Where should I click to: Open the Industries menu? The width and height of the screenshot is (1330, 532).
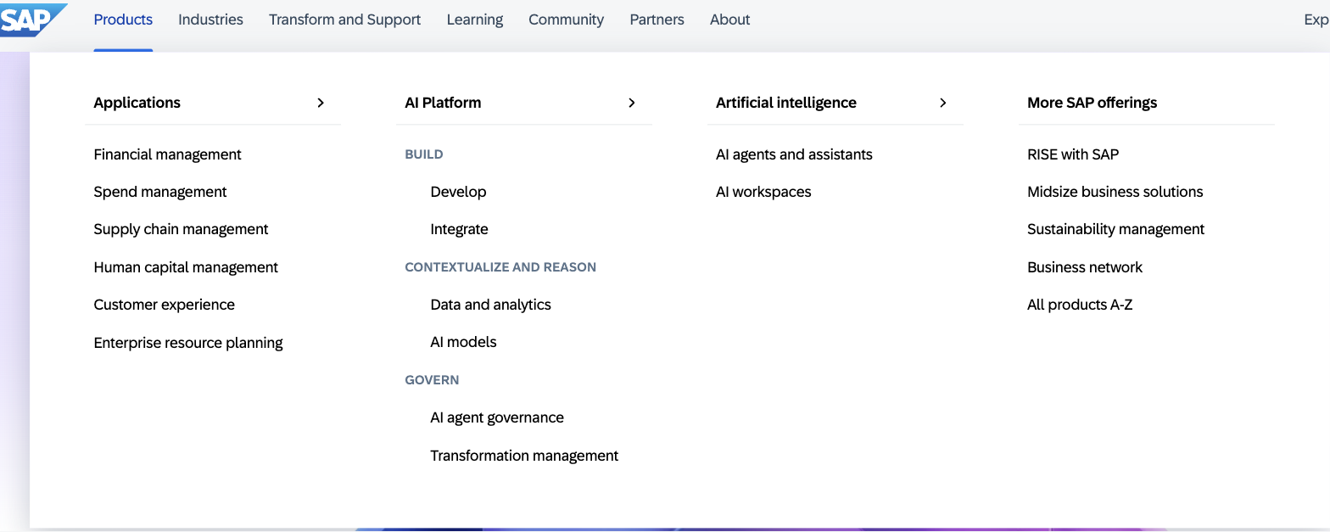tap(210, 20)
